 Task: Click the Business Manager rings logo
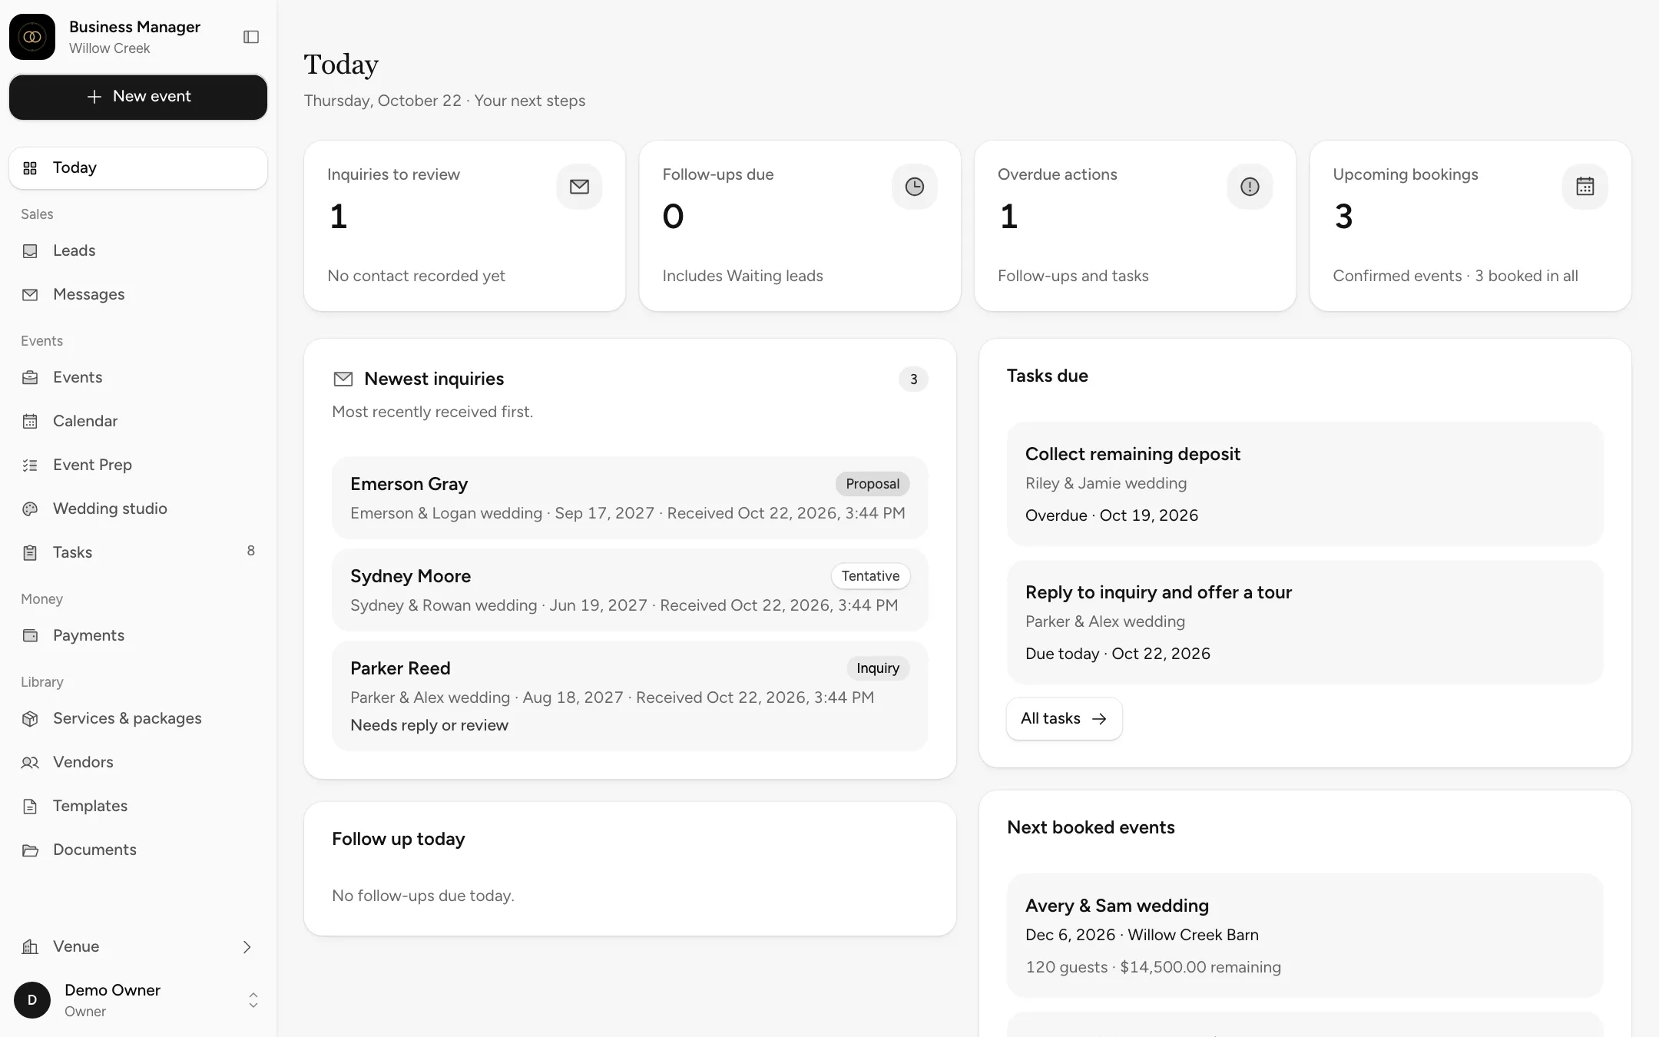[x=32, y=37]
